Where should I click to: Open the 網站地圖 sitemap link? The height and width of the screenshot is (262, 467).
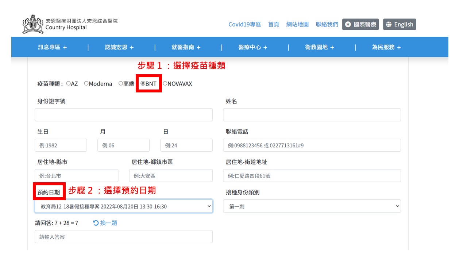[x=297, y=24]
